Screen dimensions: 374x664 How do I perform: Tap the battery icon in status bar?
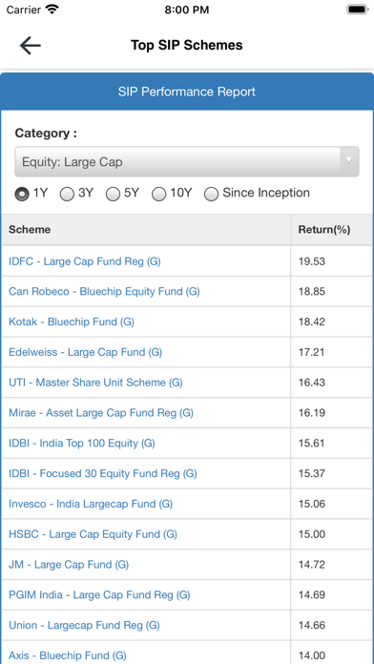[358, 10]
